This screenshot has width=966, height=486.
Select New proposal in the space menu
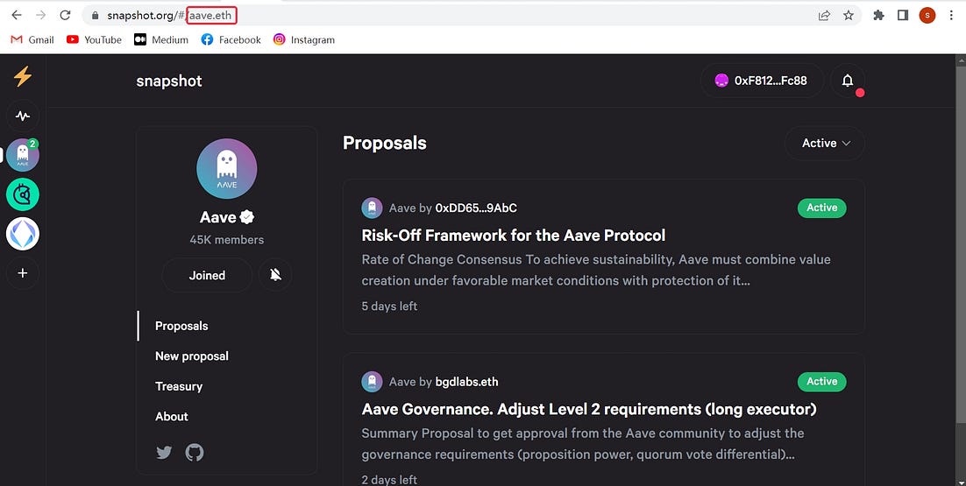pyautogui.click(x=192, y=356)
